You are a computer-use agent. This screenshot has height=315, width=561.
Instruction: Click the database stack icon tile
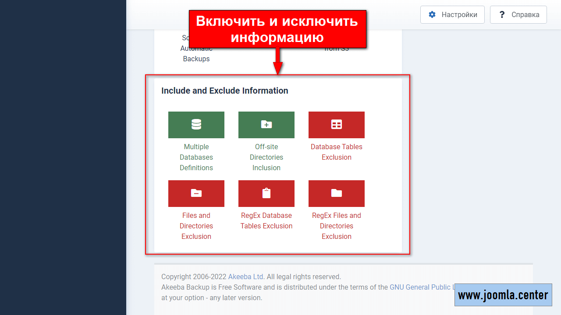pos(196,125)
